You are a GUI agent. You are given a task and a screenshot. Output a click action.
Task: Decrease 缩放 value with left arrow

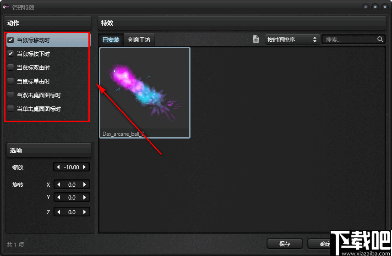point(58,167)
